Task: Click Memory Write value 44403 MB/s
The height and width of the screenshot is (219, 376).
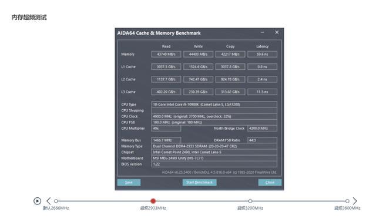Action: 198,54
